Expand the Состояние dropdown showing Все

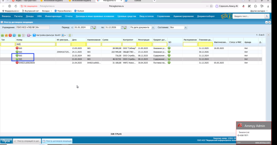[185, 27]
